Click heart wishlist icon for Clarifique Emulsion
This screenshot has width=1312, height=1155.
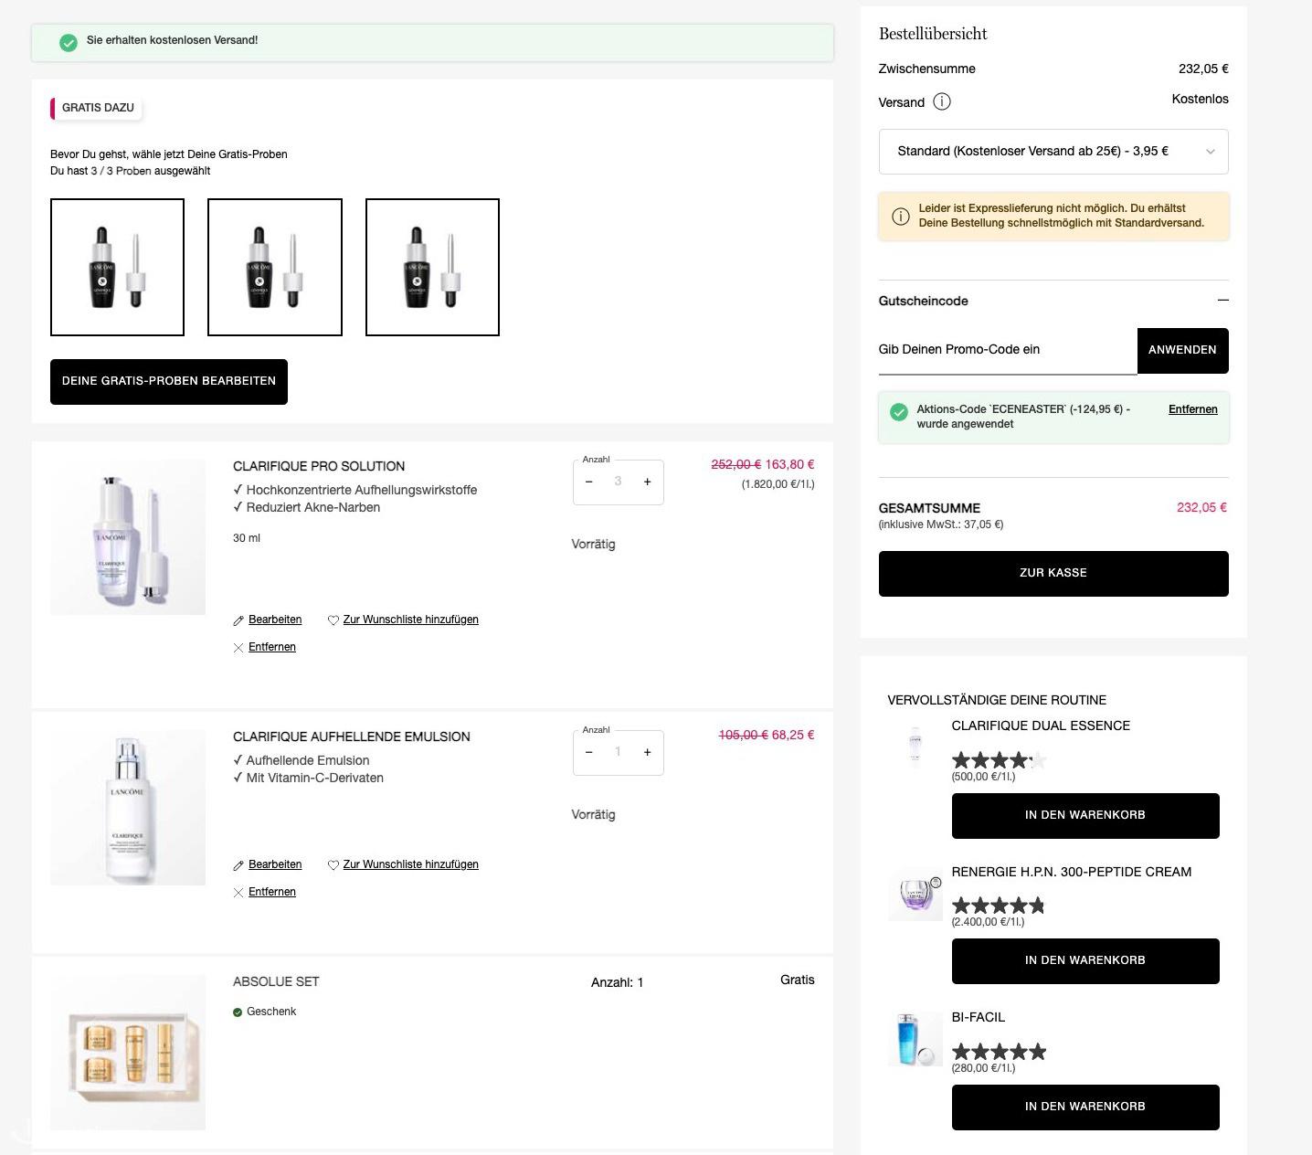333,864
